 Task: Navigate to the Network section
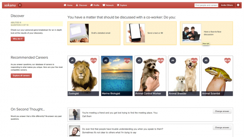pyautogui.click(x=108, y=5)
